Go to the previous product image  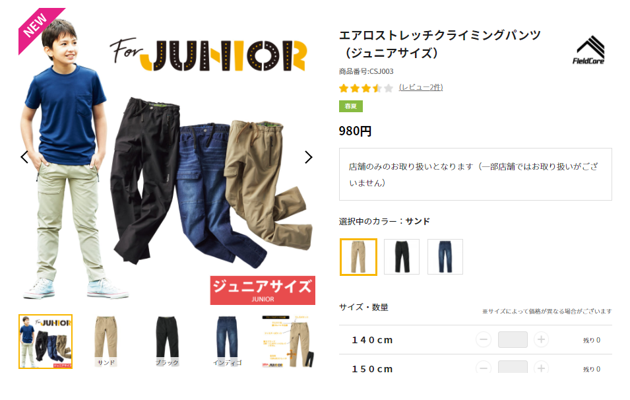click(24, 157)
